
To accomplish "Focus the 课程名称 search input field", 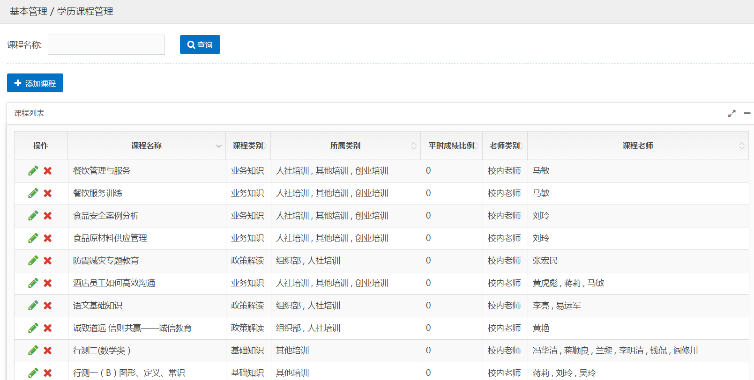I will (x=106, y=44).
